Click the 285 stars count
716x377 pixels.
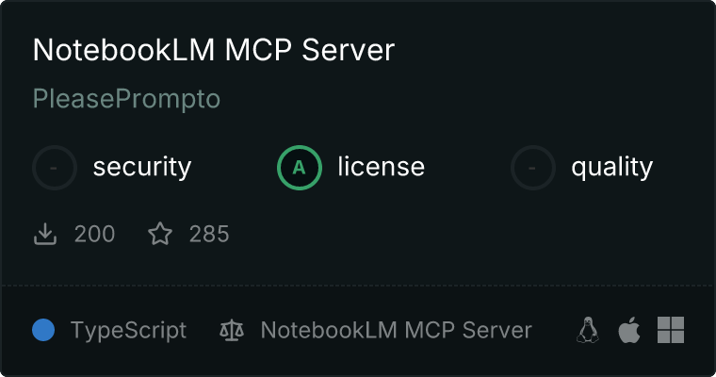209,234
